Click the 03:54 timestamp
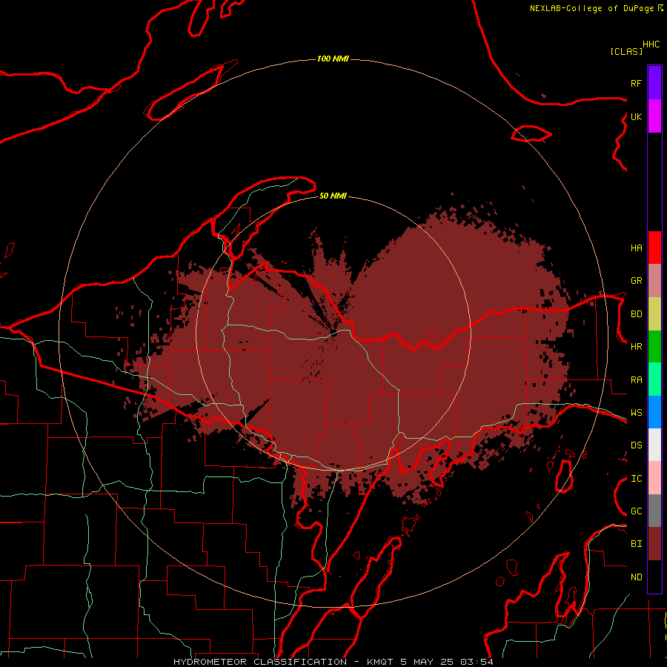 (x=477, y=662)
